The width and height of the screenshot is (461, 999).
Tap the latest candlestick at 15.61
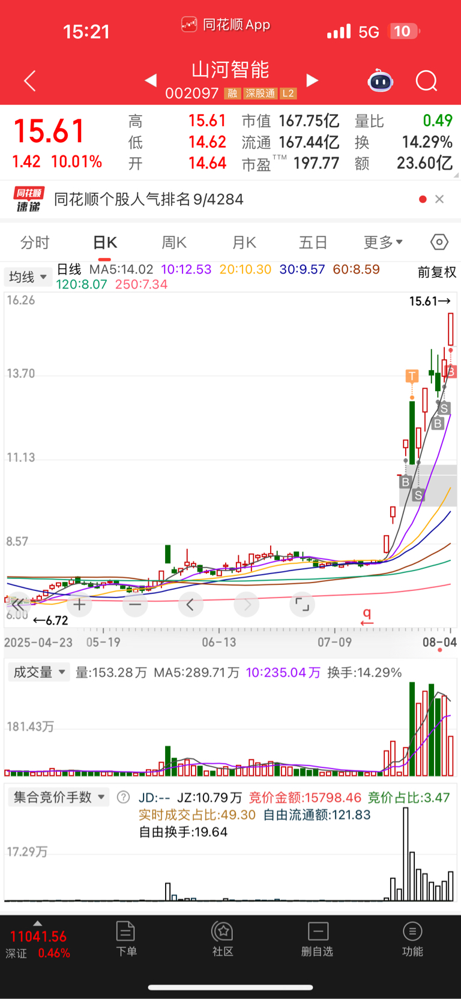[451, 329]
